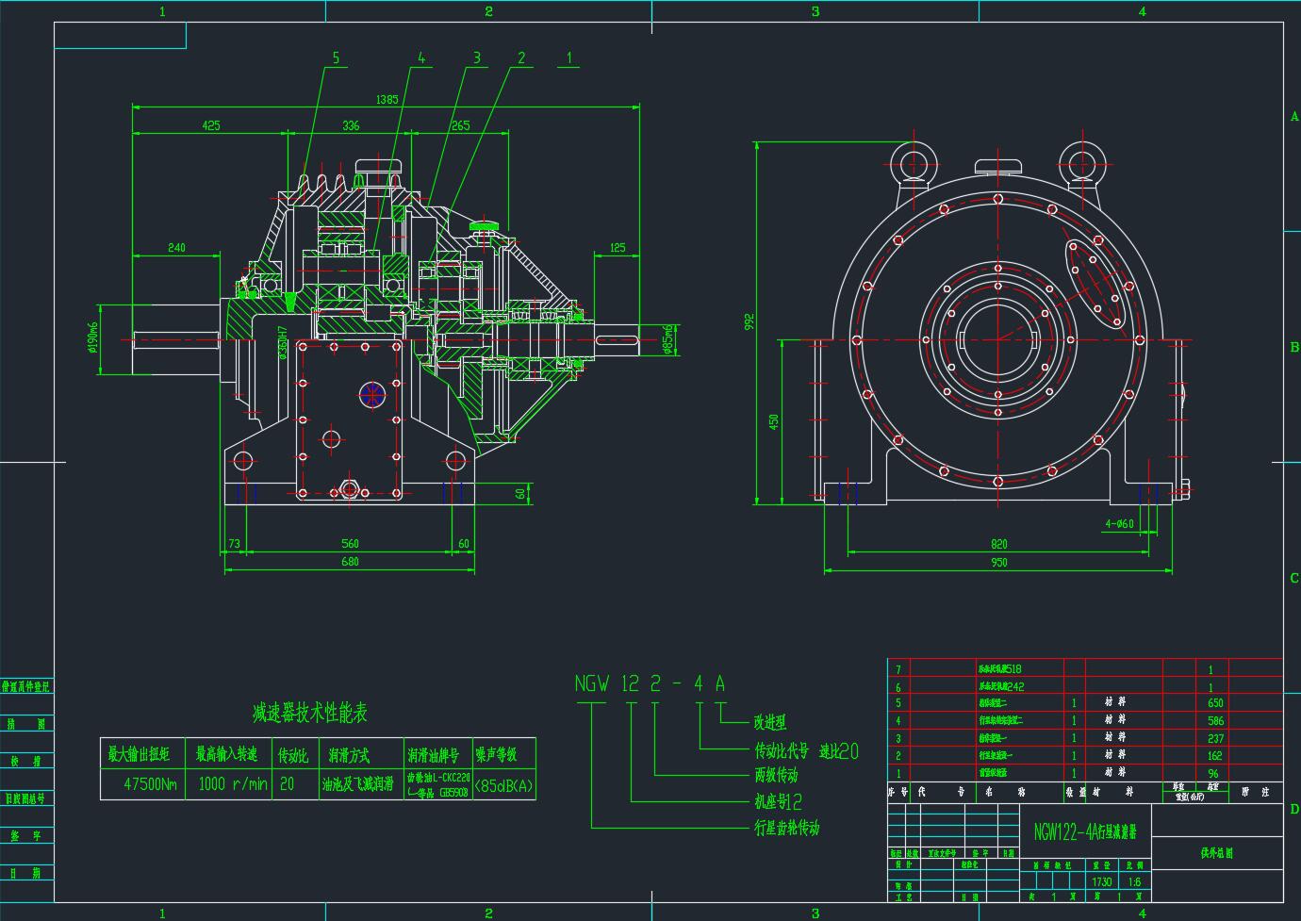Select the NGW122-4A行星减速器 title block text
Viewport: 1301px width, 921px height.
(1085, 832)
